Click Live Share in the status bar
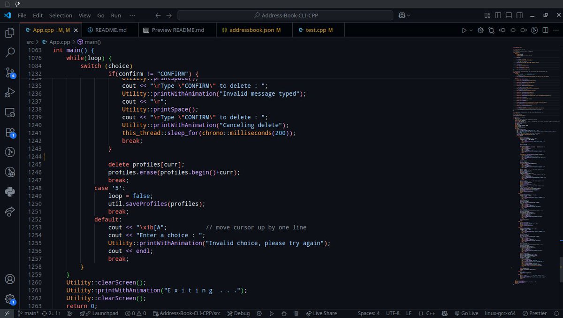The width and height of the screenshot is (563, 318). (321, 313)
